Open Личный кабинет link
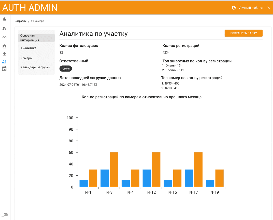Screen dimensions: 273x220 point(251,8)
